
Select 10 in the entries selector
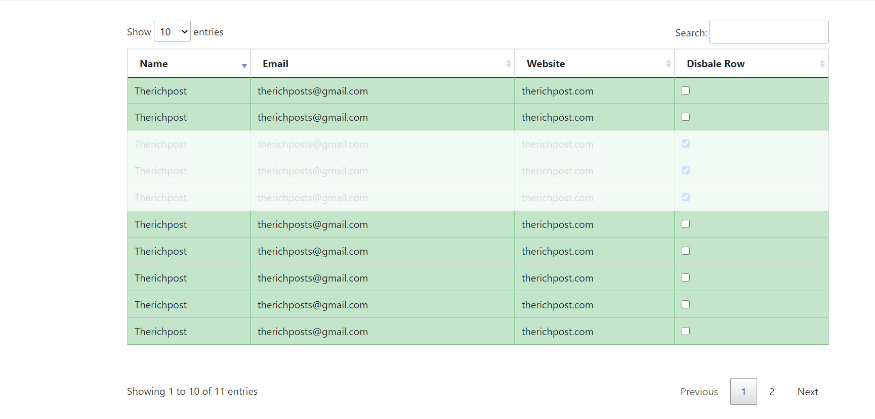[172, 31]
